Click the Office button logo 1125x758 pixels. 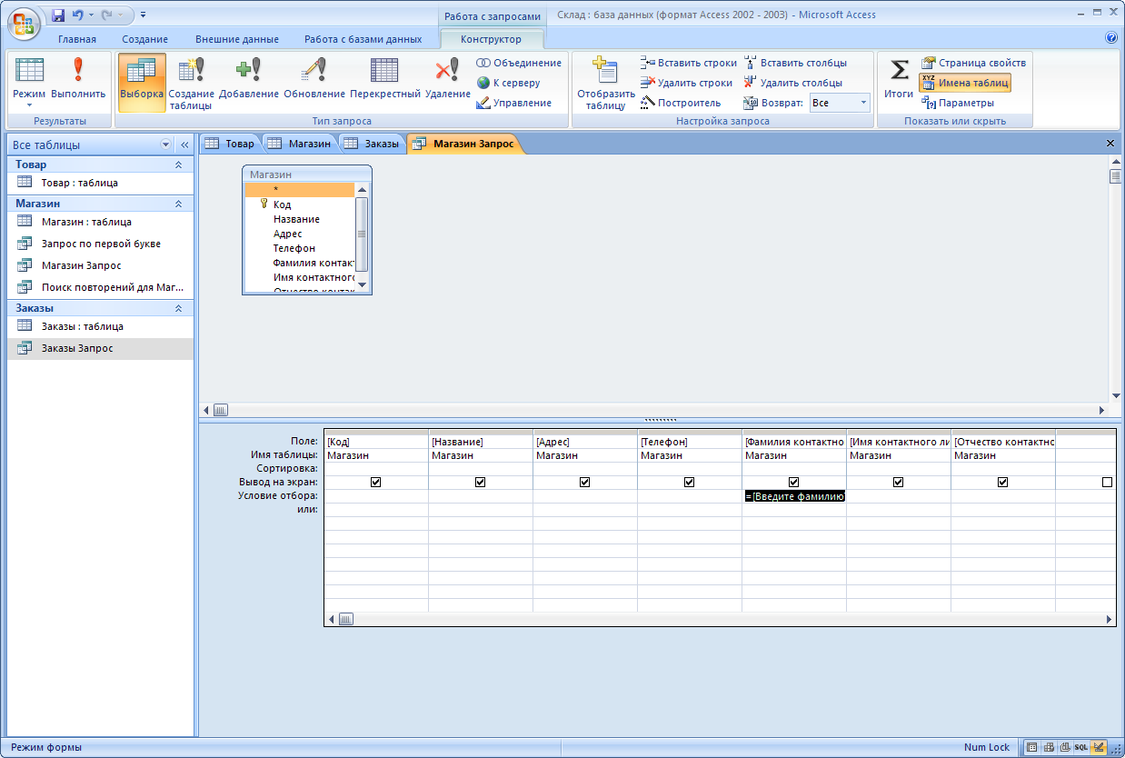click(x=24, y=22)
